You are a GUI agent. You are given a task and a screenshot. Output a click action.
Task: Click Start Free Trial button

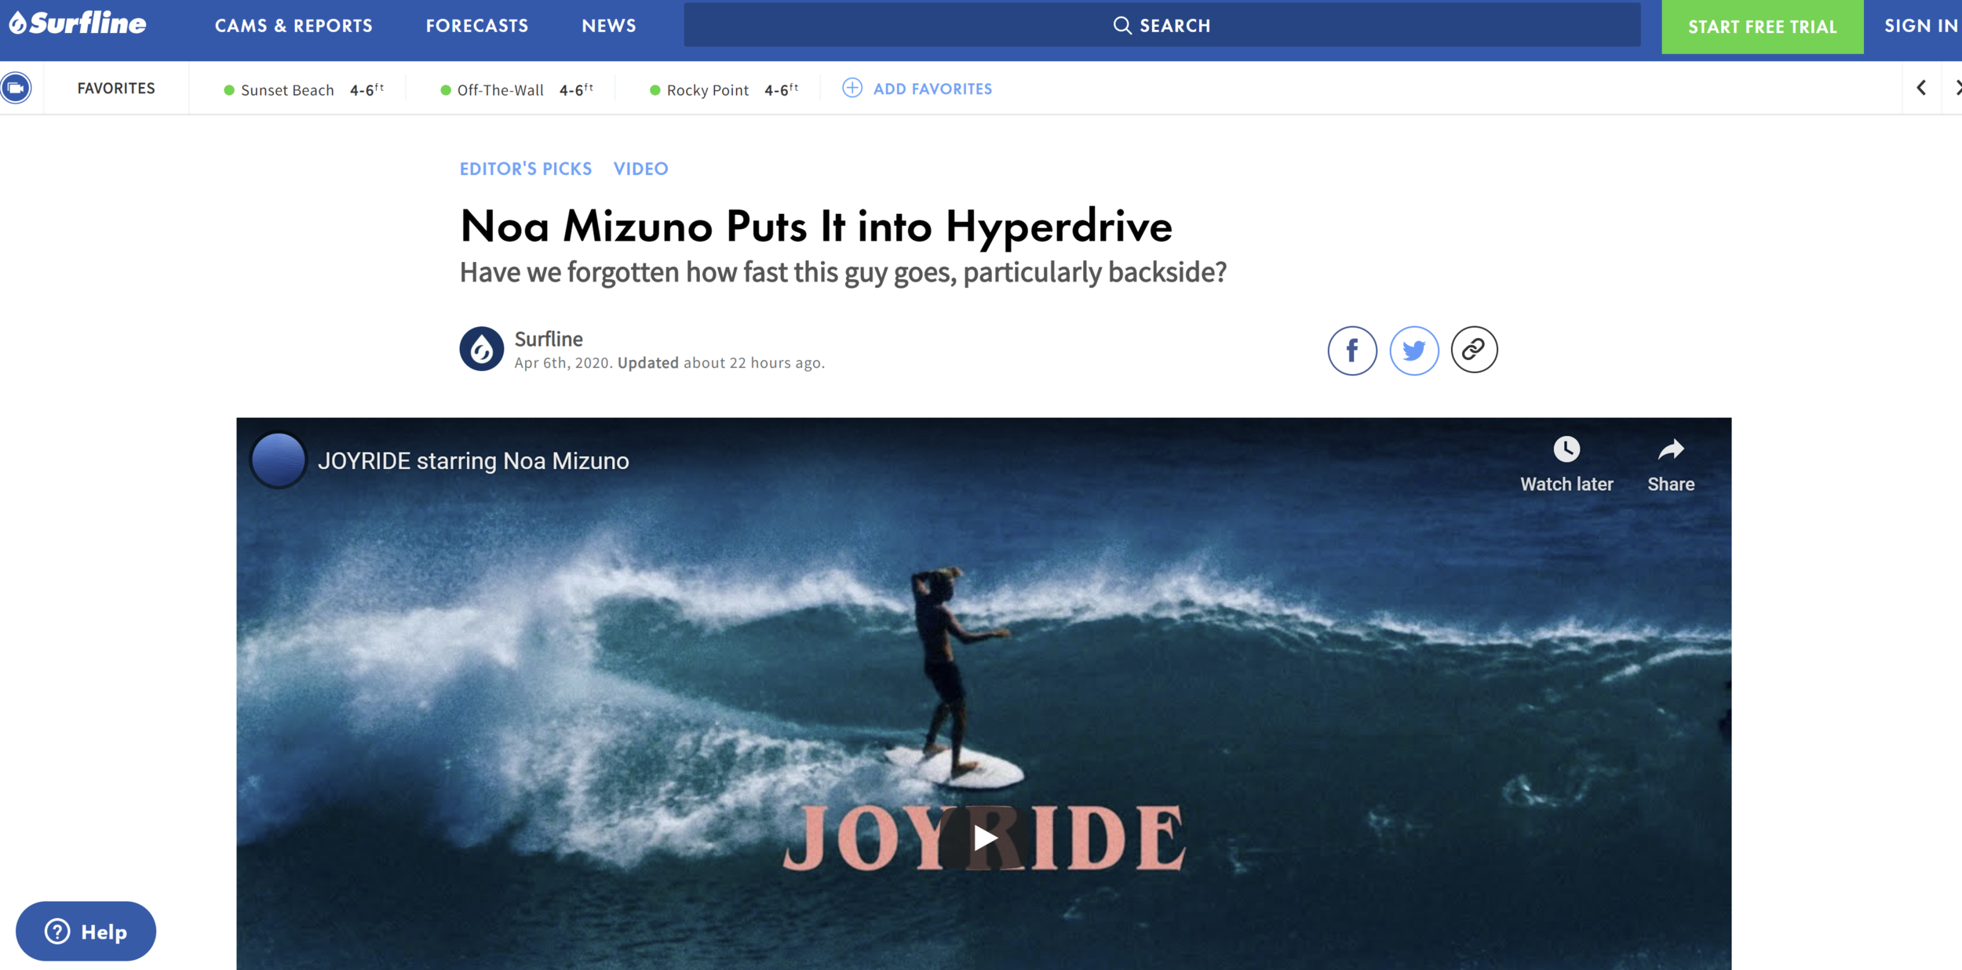[1762, 27]
